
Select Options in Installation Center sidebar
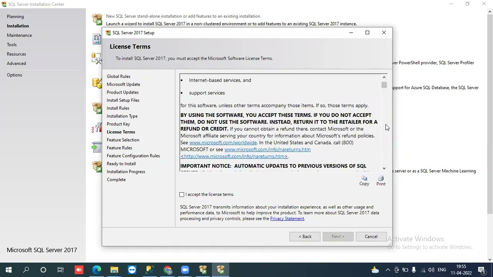pos(14,75)
